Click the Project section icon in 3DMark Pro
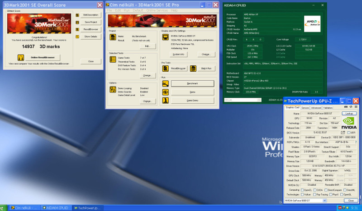The image size is (362, 211). [113, 37]
